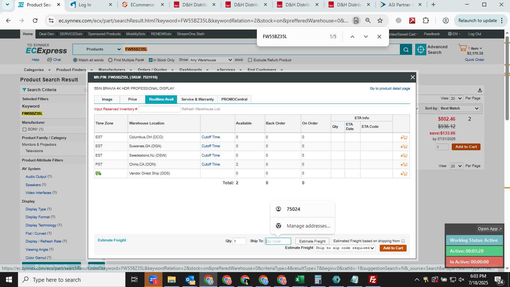This screenshot has width=510, height=287.
Task: Open the Chat icon link
Action: pyautogui.click(x=54, y=60)
